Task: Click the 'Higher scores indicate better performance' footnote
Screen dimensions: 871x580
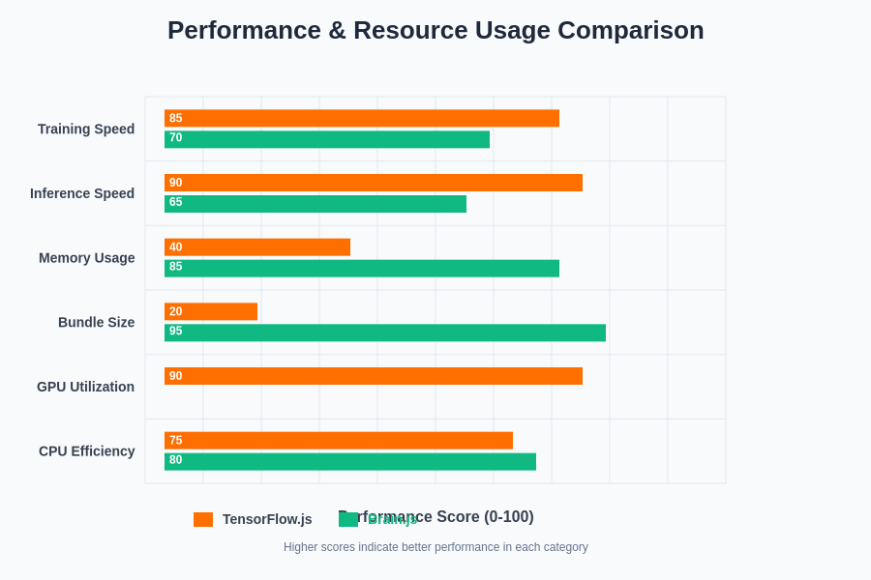Action: (x=435, y=547)
